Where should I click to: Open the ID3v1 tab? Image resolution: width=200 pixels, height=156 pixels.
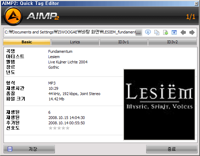coord(124,42)
